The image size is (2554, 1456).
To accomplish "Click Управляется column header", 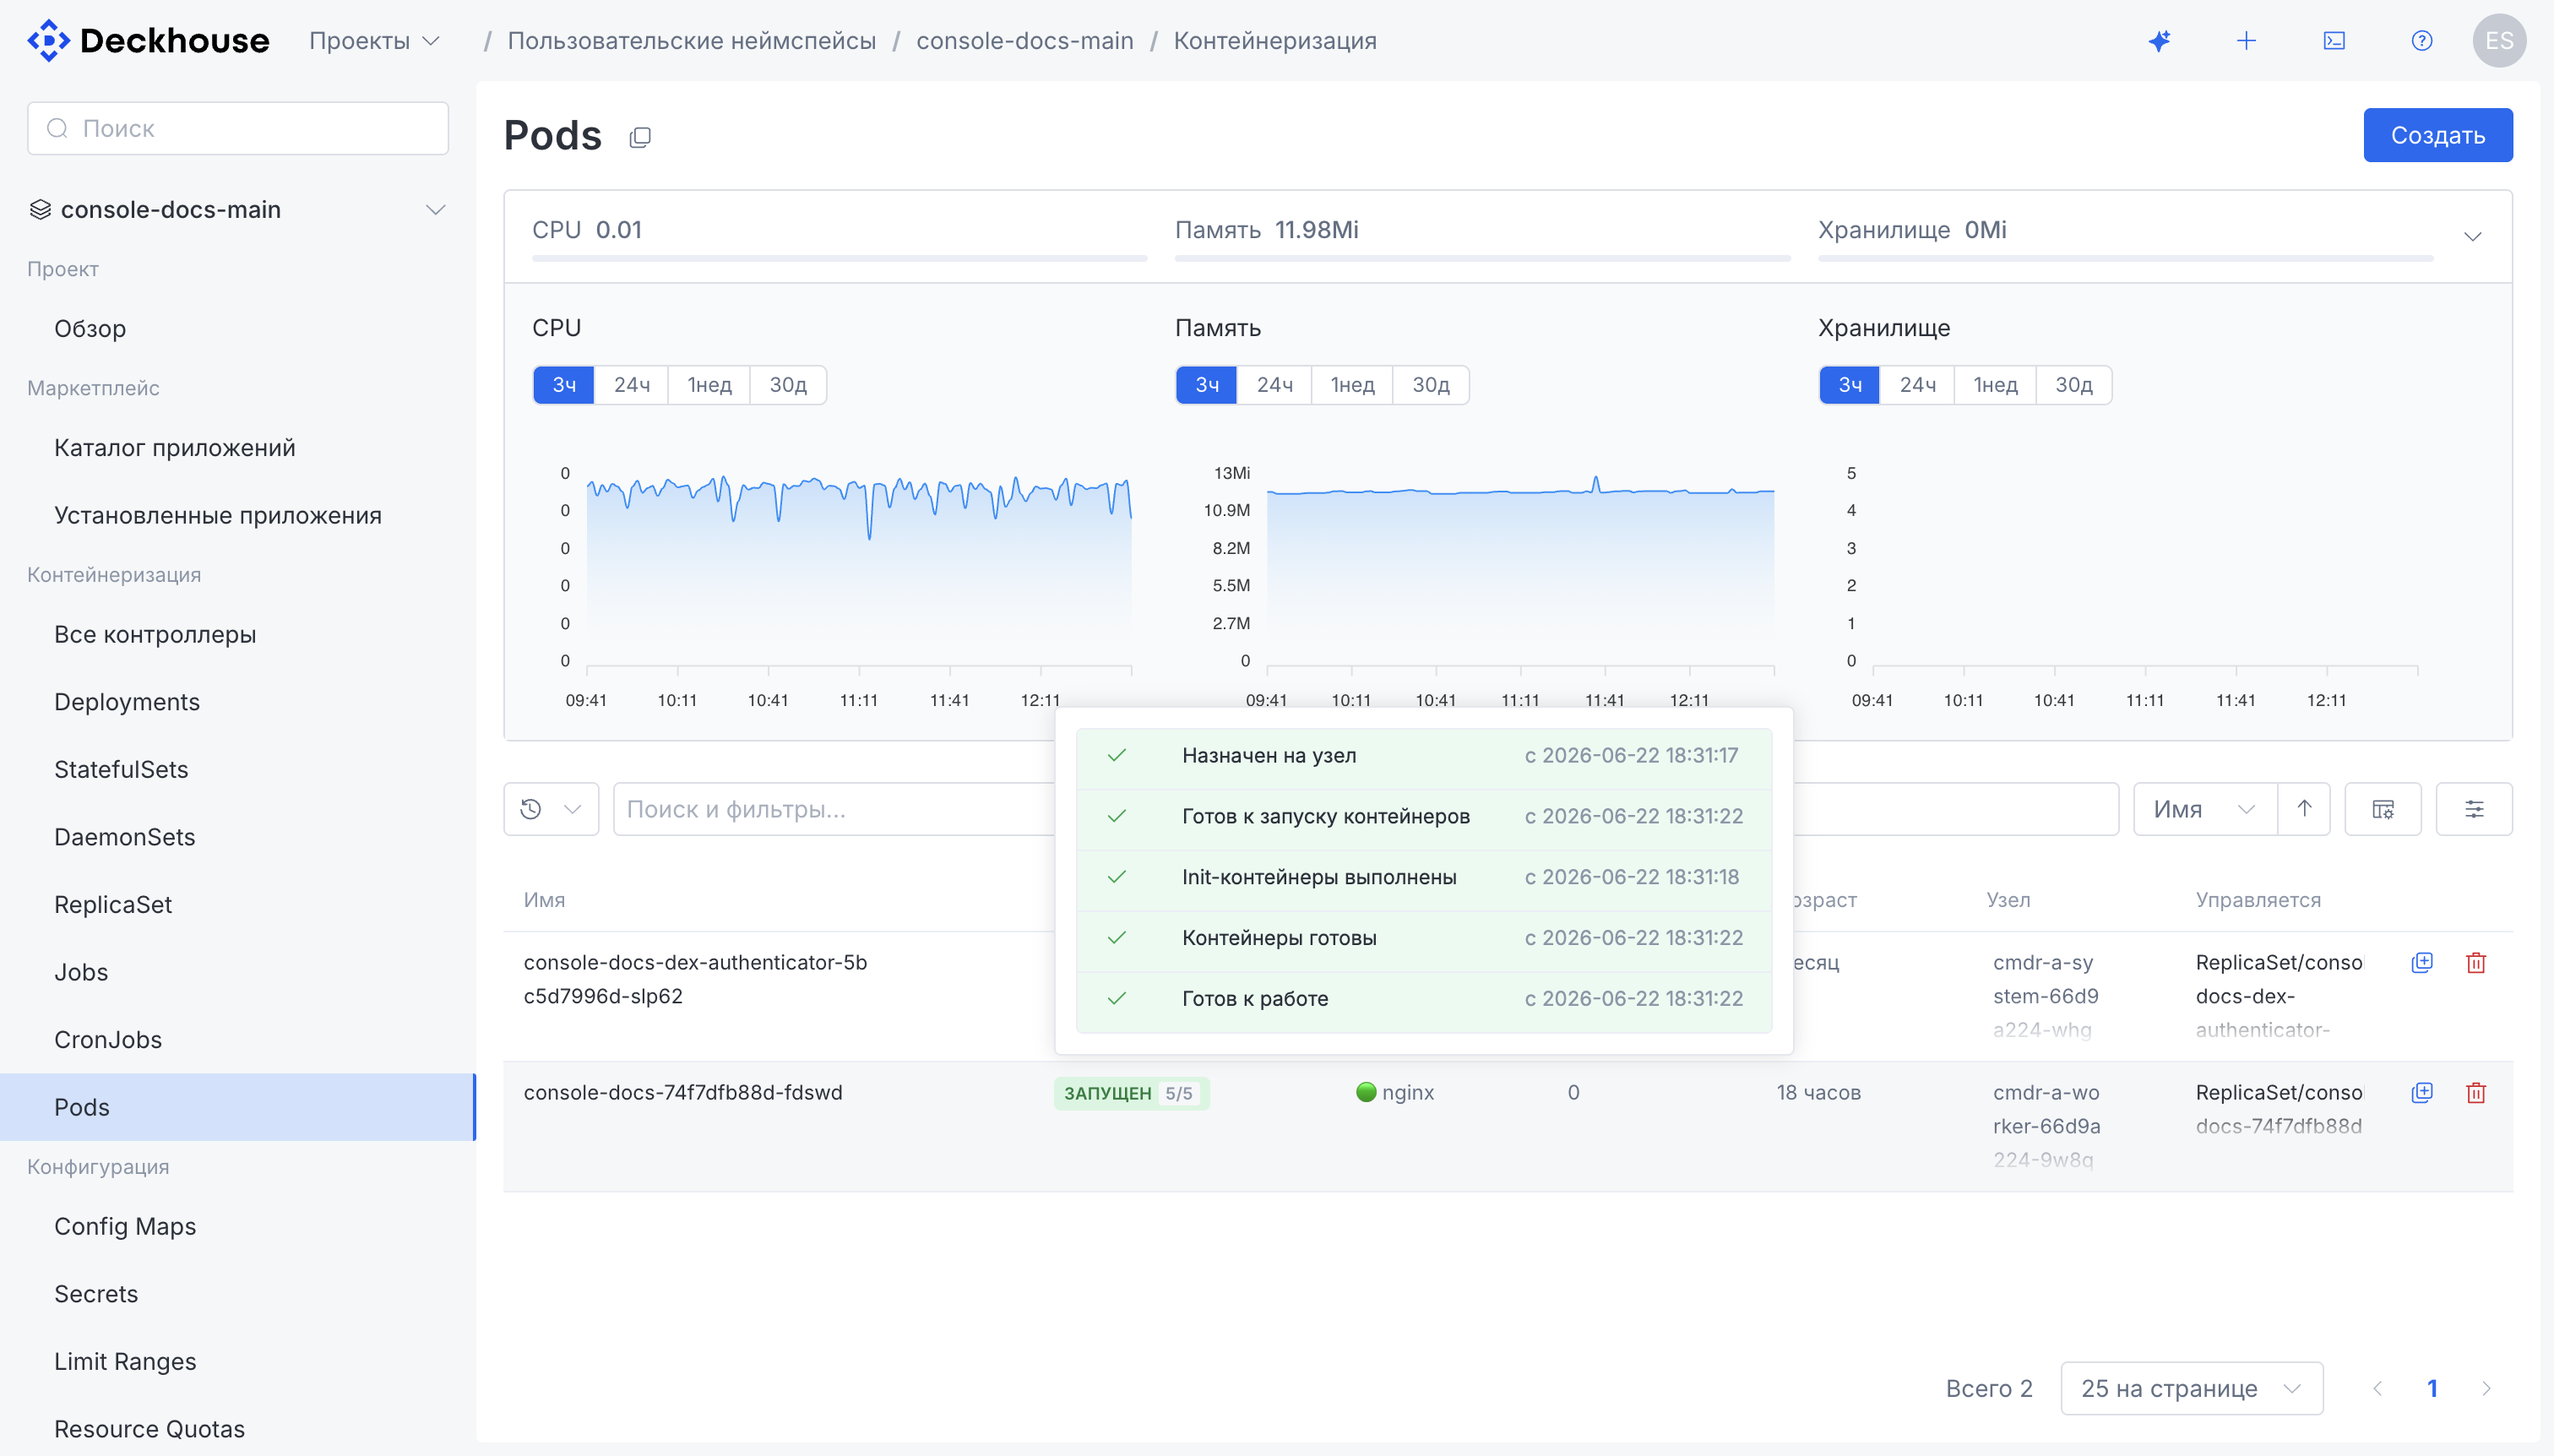I will pos(2258,899).
